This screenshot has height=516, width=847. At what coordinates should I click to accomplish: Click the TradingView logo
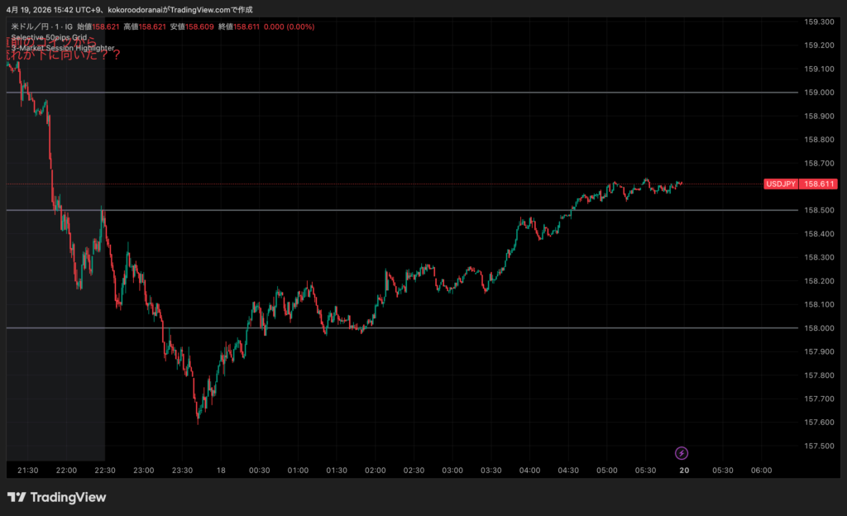(x=57, y=497)
